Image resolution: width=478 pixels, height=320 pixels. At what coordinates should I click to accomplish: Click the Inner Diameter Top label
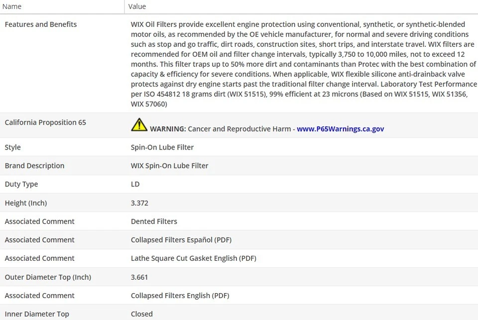click(37, 314)
